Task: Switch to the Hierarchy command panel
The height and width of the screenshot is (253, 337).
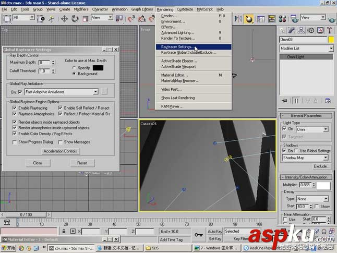Action: 301,31
